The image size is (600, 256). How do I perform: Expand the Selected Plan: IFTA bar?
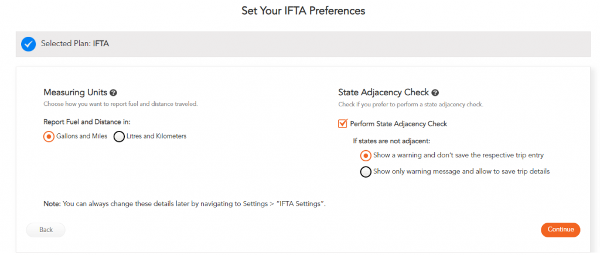(303, 44)
